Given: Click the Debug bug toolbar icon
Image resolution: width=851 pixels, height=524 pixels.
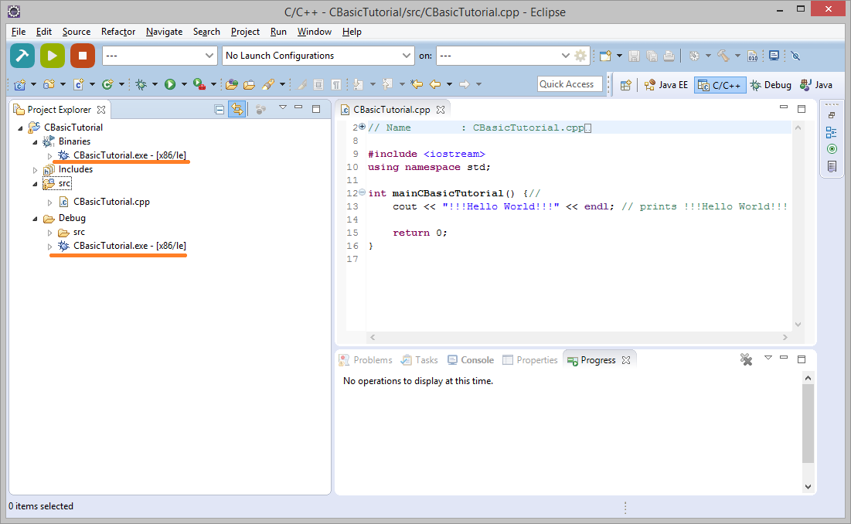Looking at the screenshot, I should pyautogui.click(x=141, y=84).
